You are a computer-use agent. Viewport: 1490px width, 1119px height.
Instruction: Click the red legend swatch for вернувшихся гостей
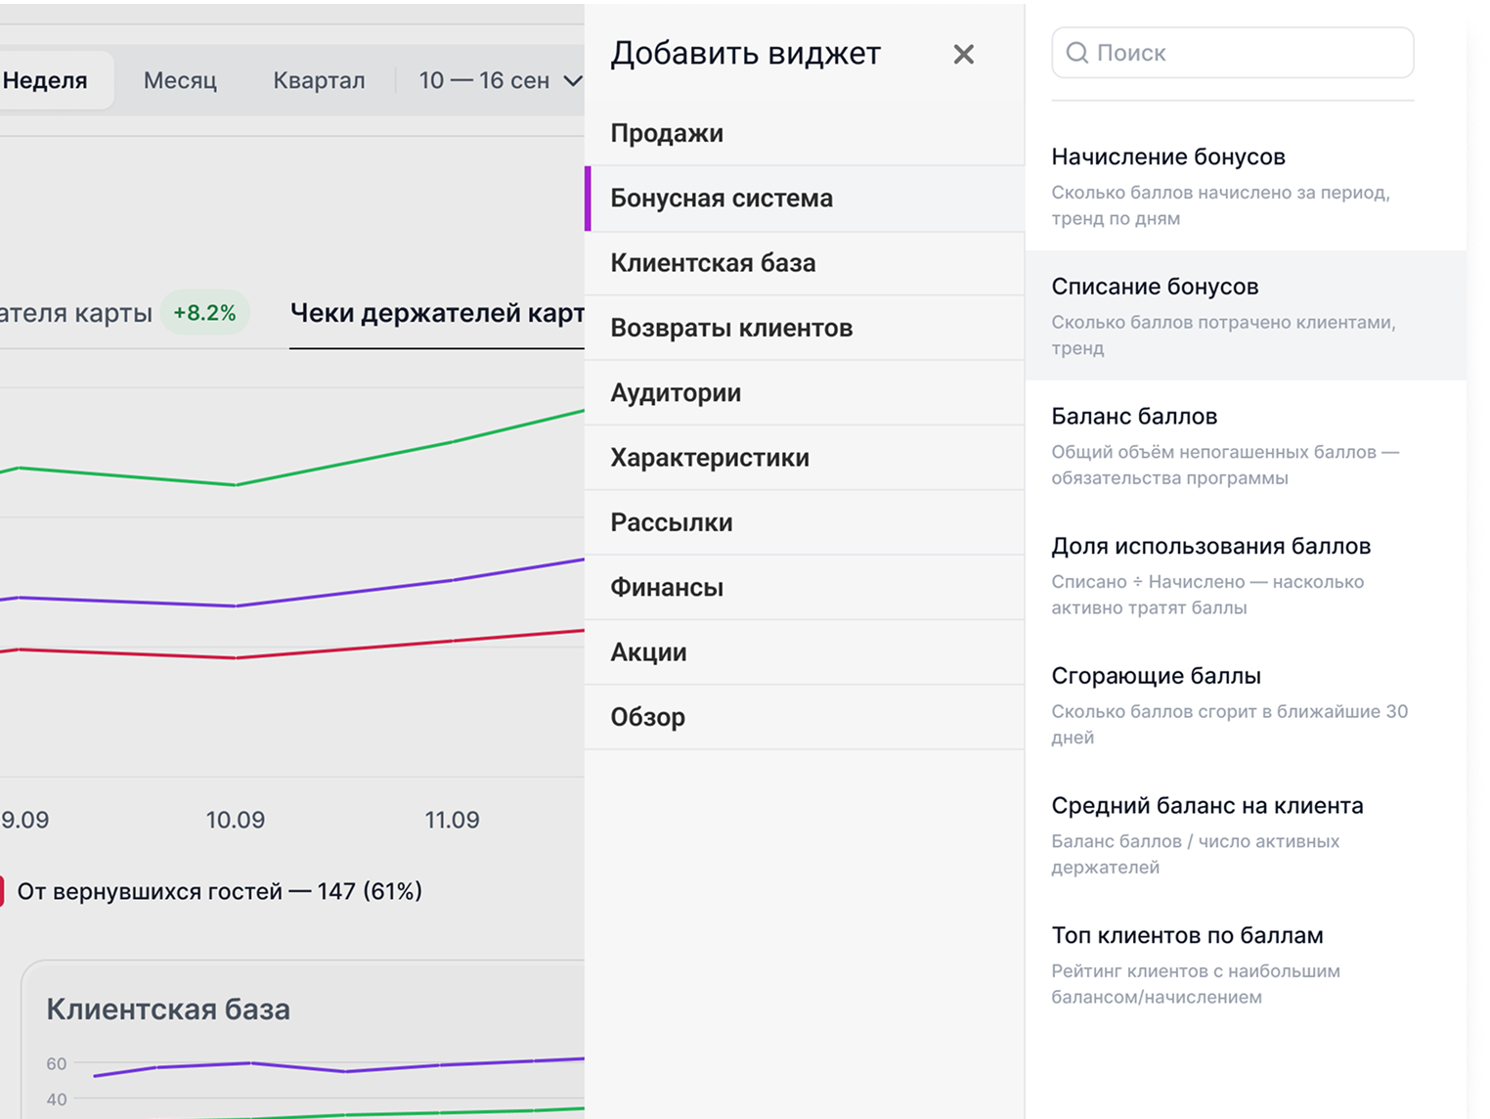pyautogui.click(x=2, y=891)
